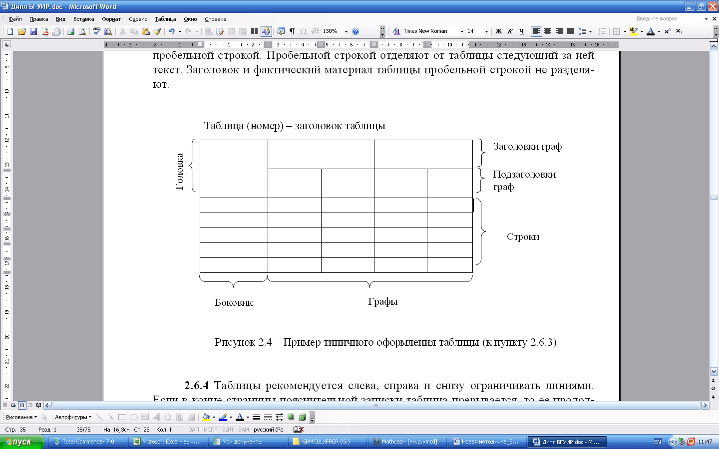Toggle Italic (К) formatting
Screen dimensions: 719x449
[510, 31]
